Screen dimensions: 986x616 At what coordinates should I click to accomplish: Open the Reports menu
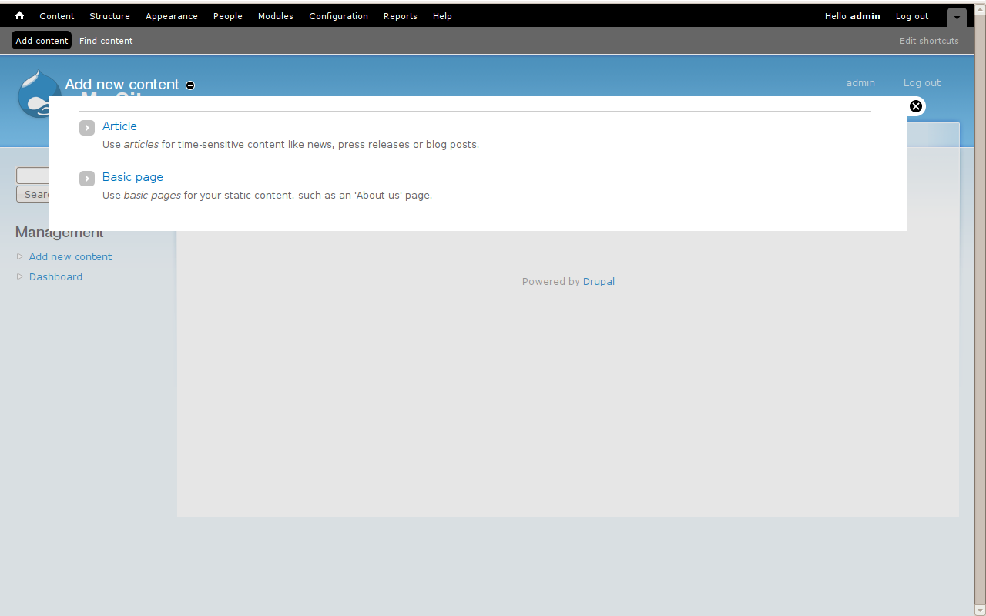pos(400,15)
